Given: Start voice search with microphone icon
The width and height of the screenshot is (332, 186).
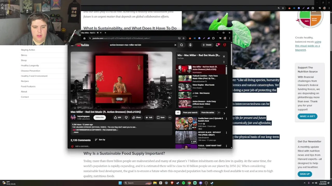Looking at the screenshot, I should [190, 45].
